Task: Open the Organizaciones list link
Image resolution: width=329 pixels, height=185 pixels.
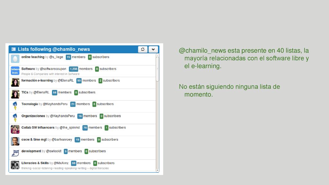Action: (33, 116)
